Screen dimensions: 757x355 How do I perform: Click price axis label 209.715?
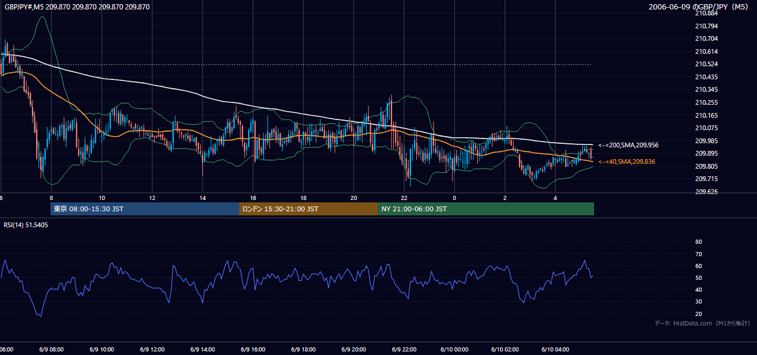(706, 179)
